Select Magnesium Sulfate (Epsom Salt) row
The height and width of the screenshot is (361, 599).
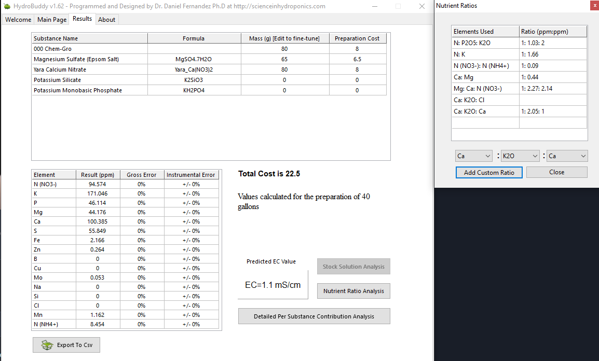click(x=90, y=59)
